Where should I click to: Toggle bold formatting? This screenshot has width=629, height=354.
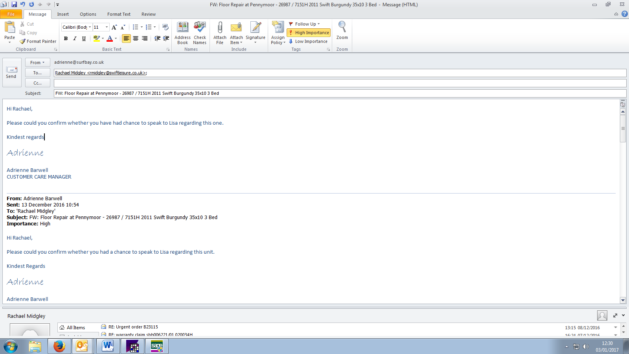tap(66, 39)
